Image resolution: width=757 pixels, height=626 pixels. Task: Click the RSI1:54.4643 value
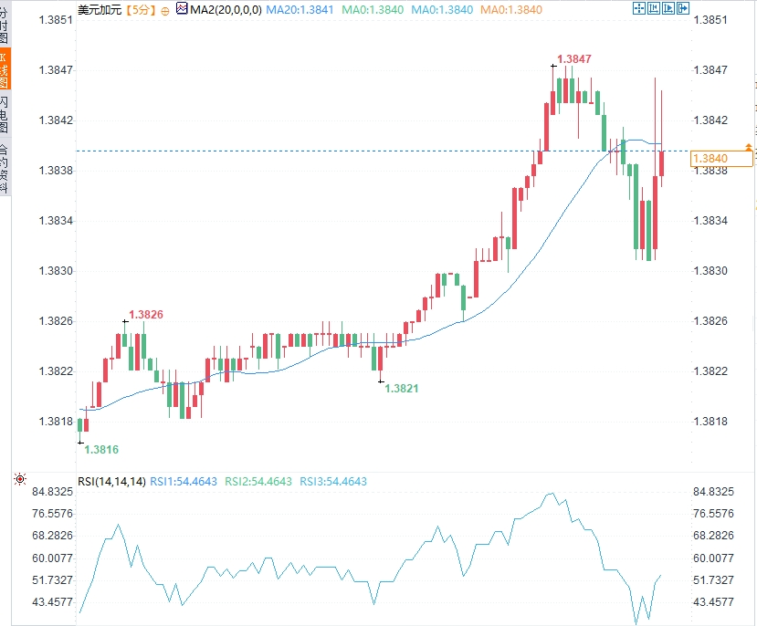[x=184, y=481]
